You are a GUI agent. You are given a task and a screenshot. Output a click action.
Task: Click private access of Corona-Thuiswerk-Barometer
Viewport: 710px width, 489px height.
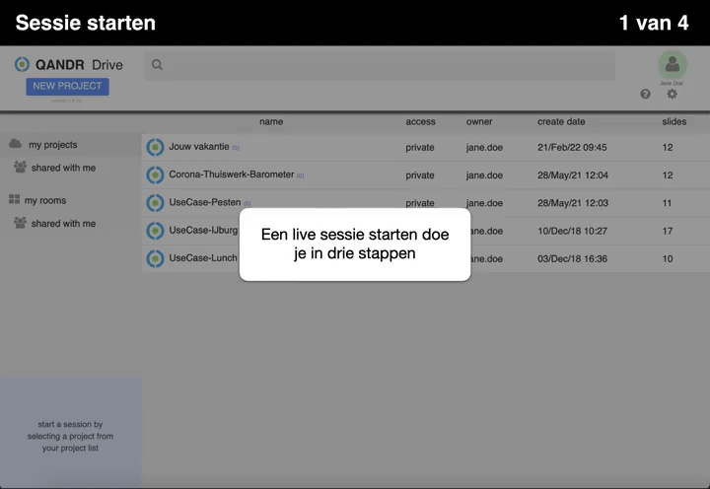click(420, 175)
